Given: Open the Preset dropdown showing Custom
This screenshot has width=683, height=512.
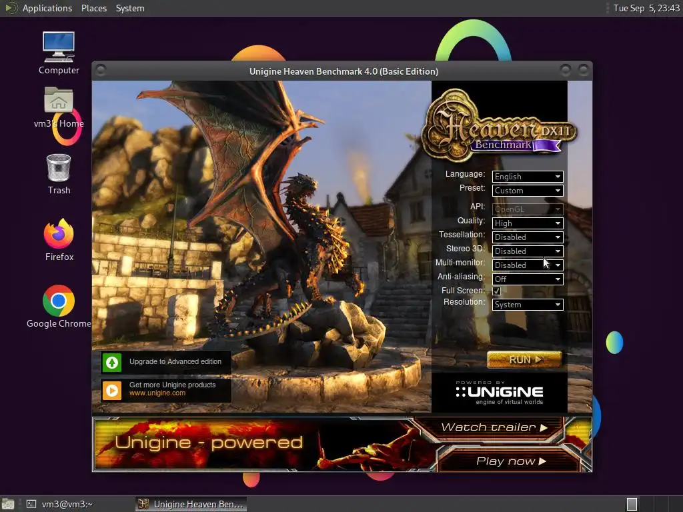Looking at the screenshot, I should click(528, 190).
